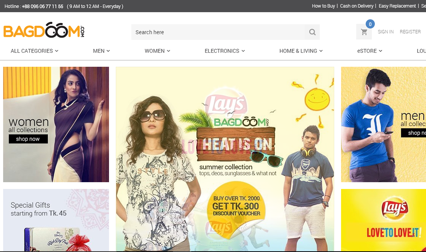This screenshot has width=426, height=252.
Task: Expand HOME & LIVING menu
Action: [x=301, y=51]
